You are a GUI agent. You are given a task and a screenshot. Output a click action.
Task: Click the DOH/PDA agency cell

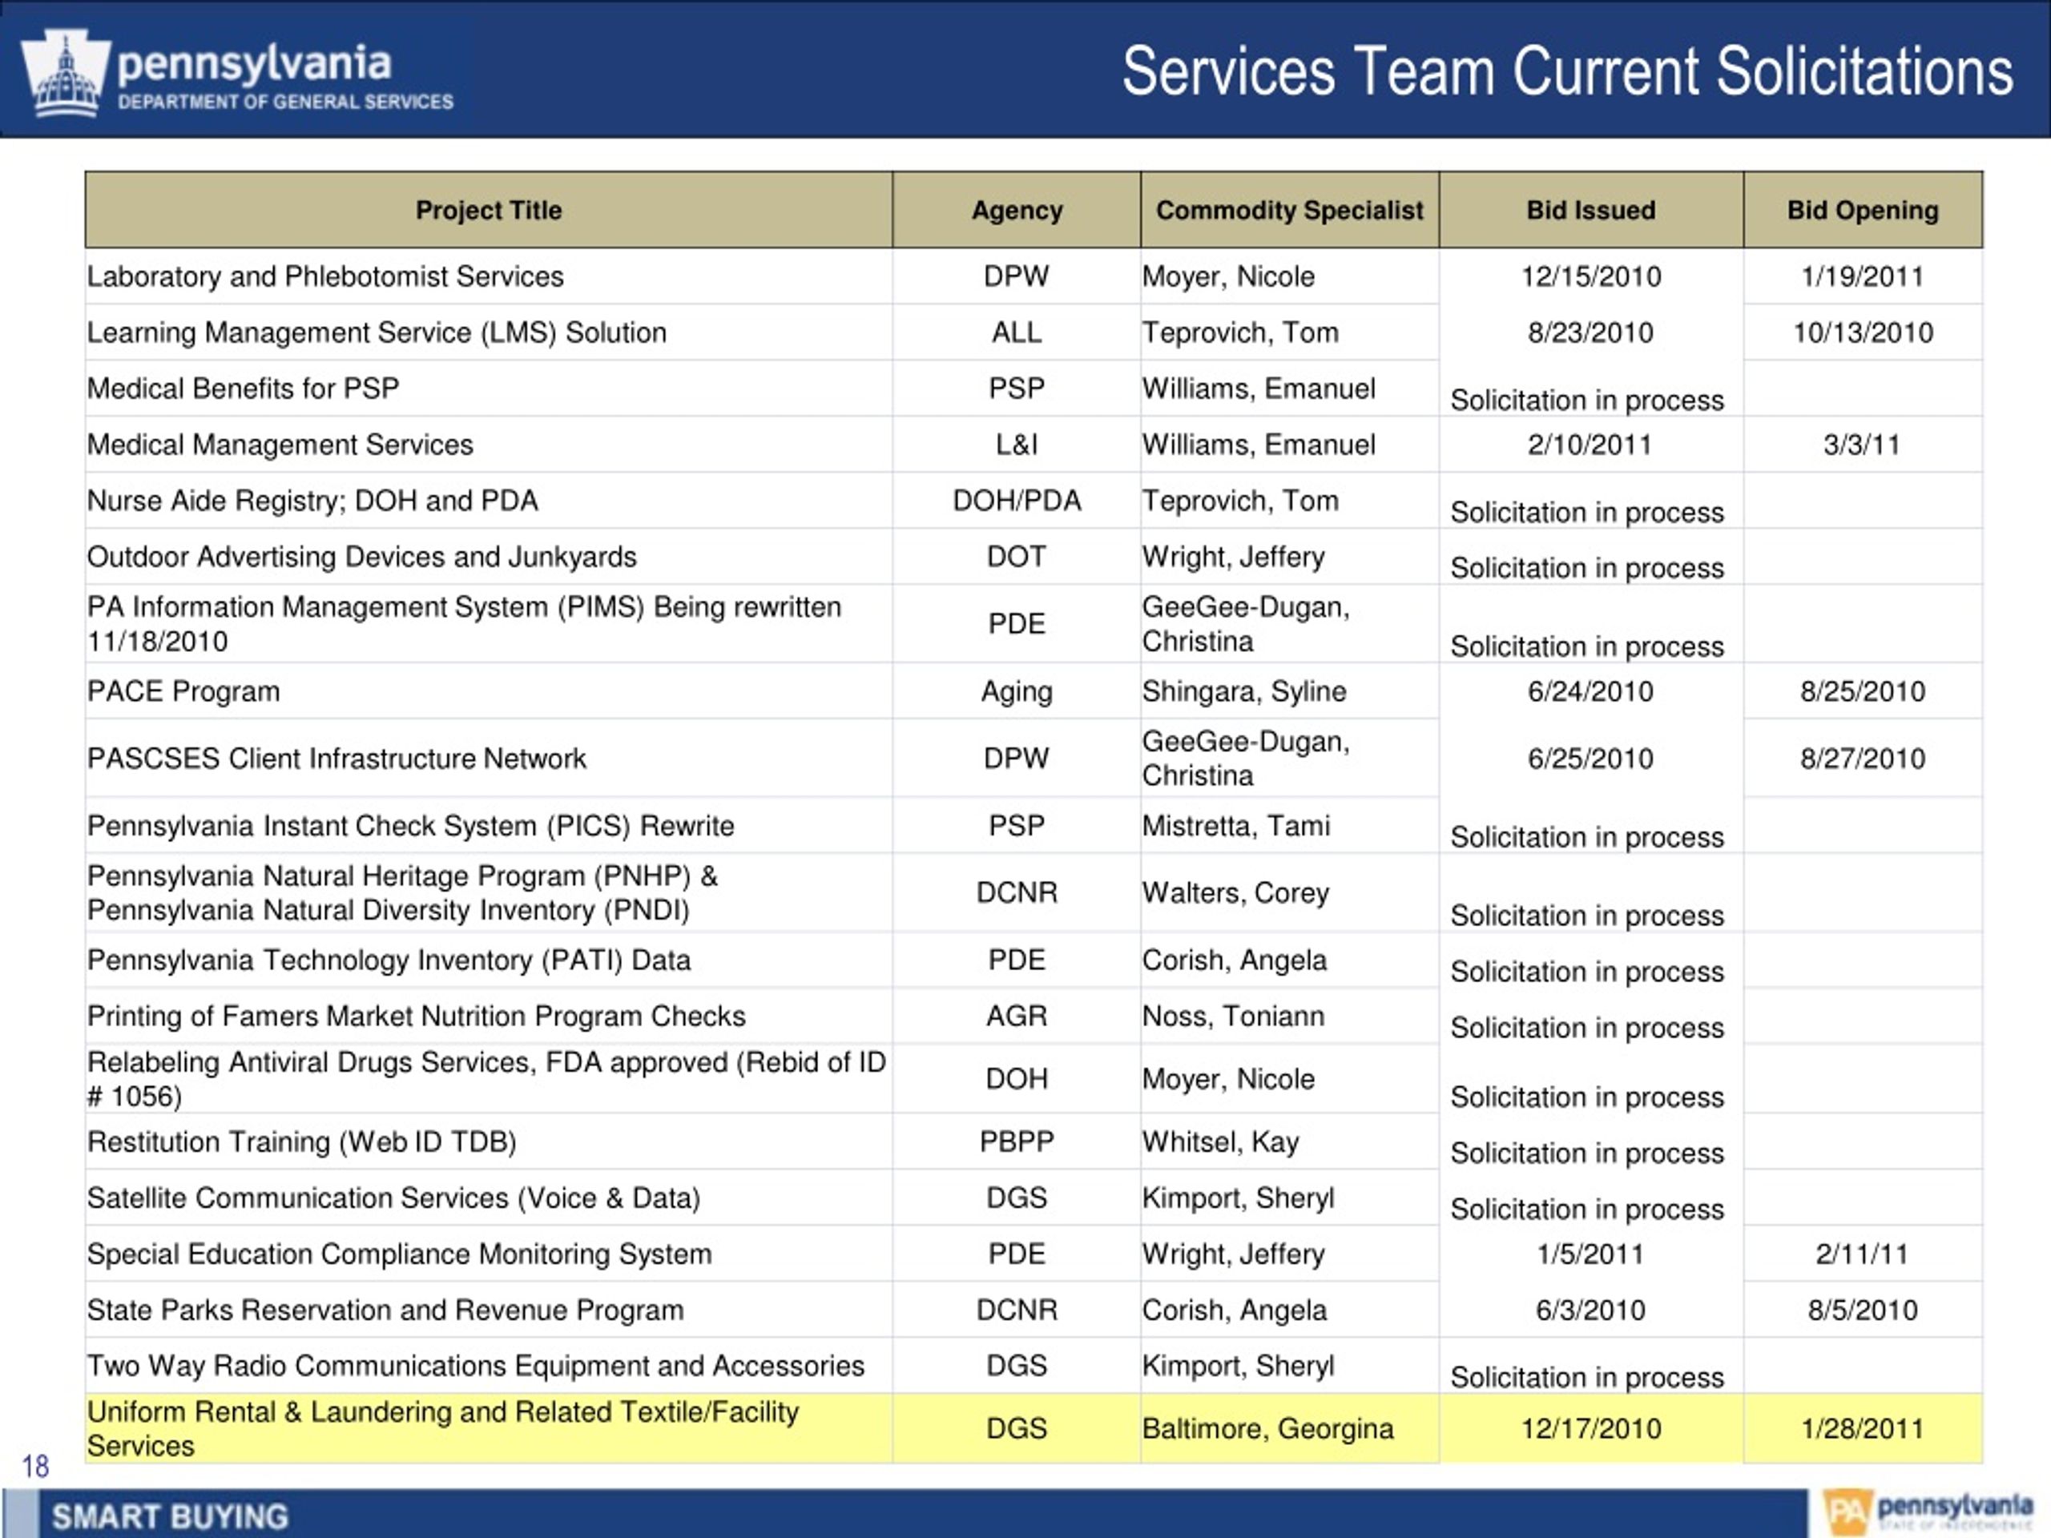click(x=1017, y=501)
